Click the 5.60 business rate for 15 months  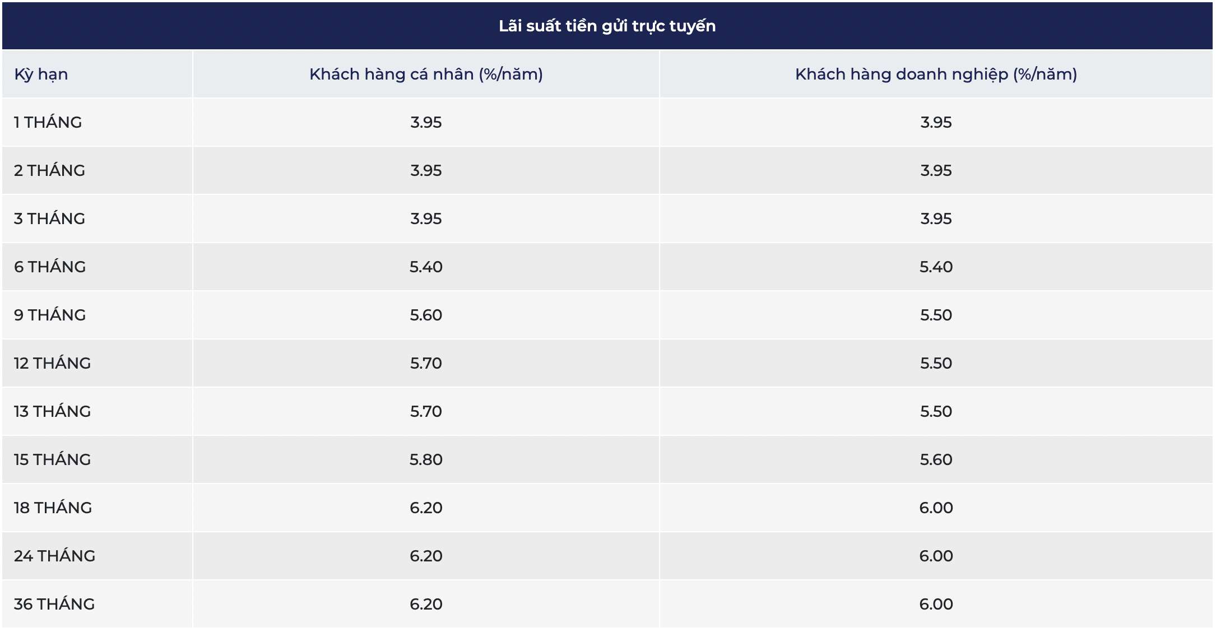click(936, 460)
